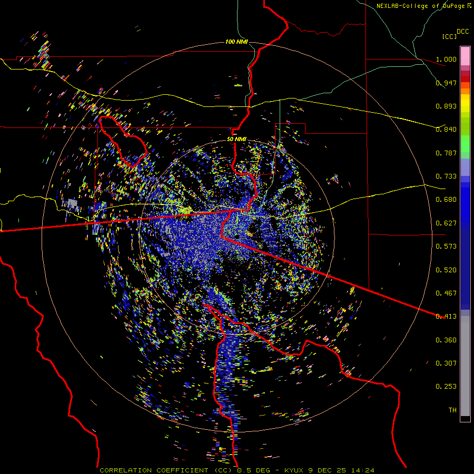Screen dimensions: 474x474
Task: Click the KYUX radar site identifier
Action: 295,470
